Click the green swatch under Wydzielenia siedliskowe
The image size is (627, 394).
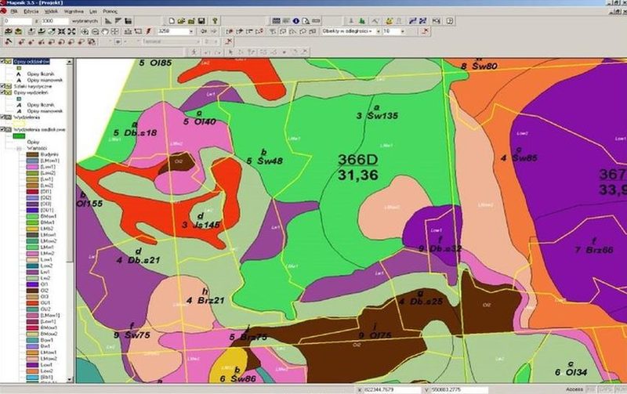(x=19, y=136)
